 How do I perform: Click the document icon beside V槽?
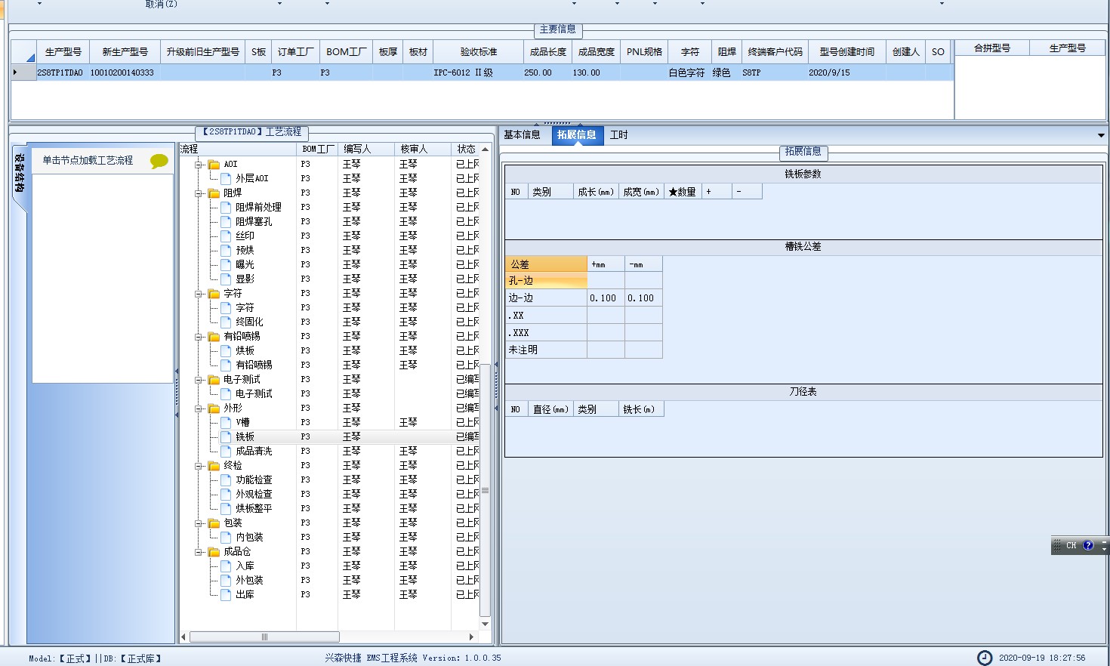point(226,422)
